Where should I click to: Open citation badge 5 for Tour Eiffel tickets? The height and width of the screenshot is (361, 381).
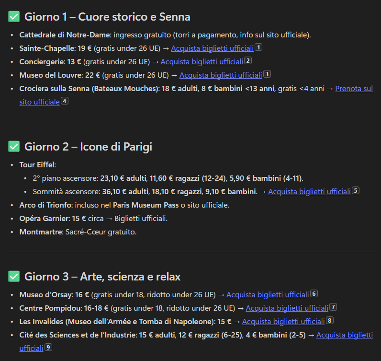pyautogui.click(x=356, y=191)
